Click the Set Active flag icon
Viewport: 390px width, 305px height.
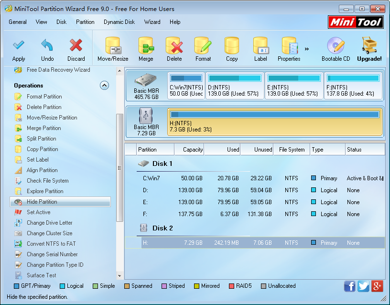click(18, 212)
